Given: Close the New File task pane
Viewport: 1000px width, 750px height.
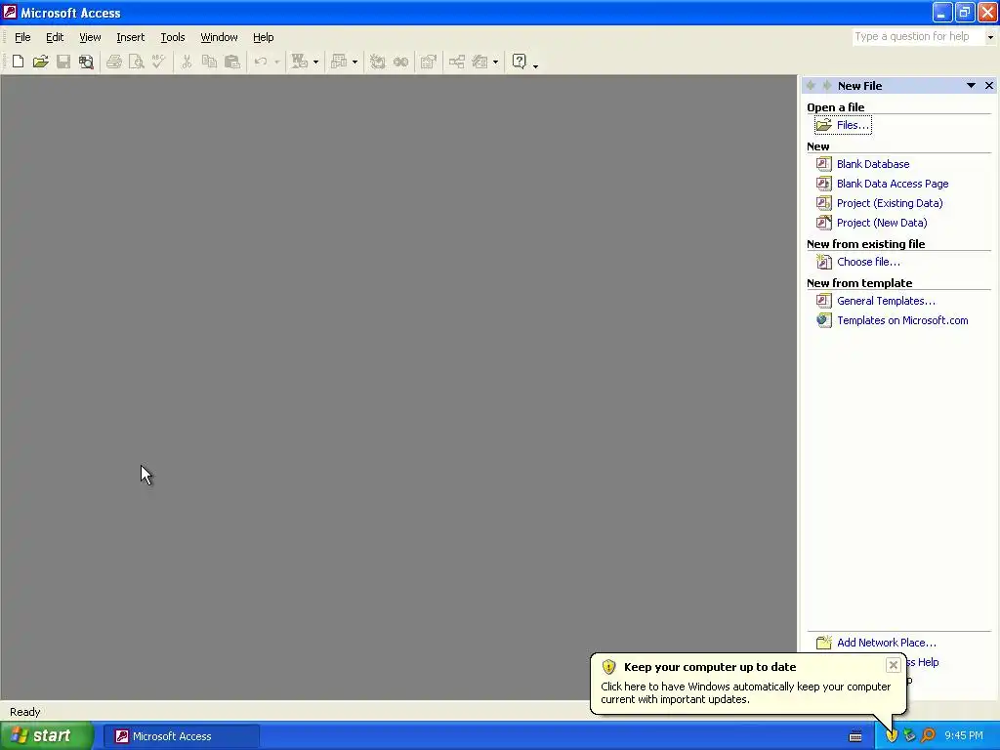Looking at the screenshot, I should (x=989, y=86).
